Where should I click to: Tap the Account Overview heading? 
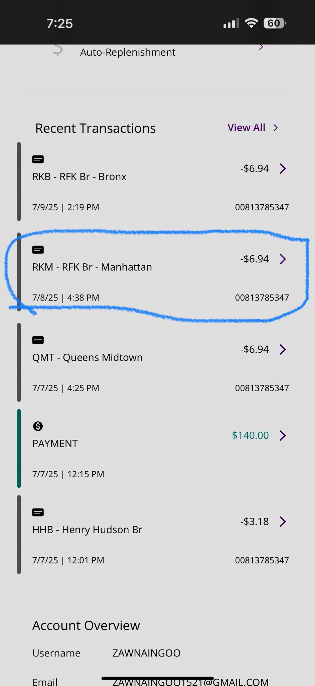coord(86,625)
